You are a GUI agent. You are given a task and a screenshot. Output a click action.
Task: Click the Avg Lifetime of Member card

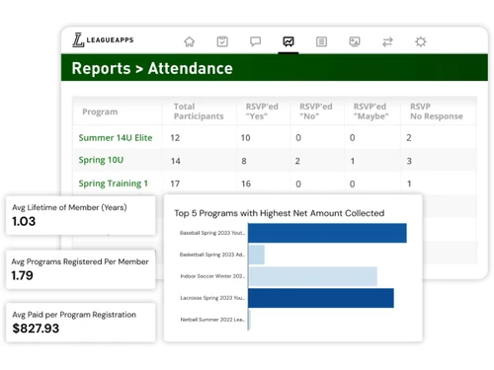[81, 215]
